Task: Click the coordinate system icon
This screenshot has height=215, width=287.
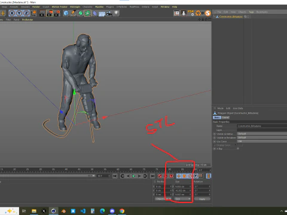Action: (x=33, y=13)
